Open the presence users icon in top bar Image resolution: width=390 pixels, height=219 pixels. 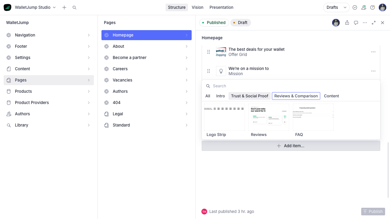pos(363,7)
